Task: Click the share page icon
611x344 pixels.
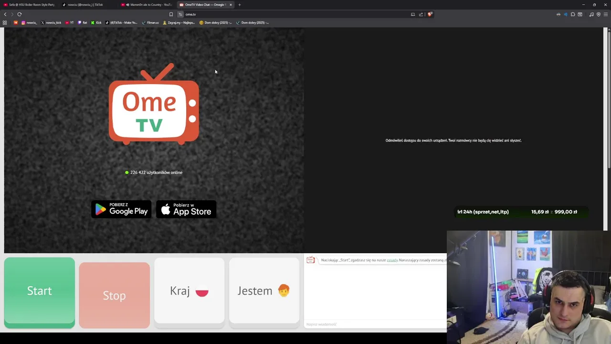Action: point(421,14)
